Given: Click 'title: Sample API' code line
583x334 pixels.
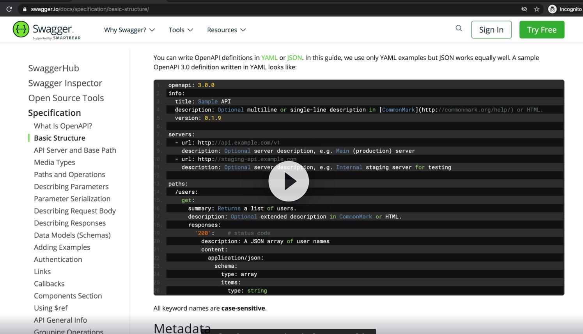Looking at the screenshot, I should point(203,101).
